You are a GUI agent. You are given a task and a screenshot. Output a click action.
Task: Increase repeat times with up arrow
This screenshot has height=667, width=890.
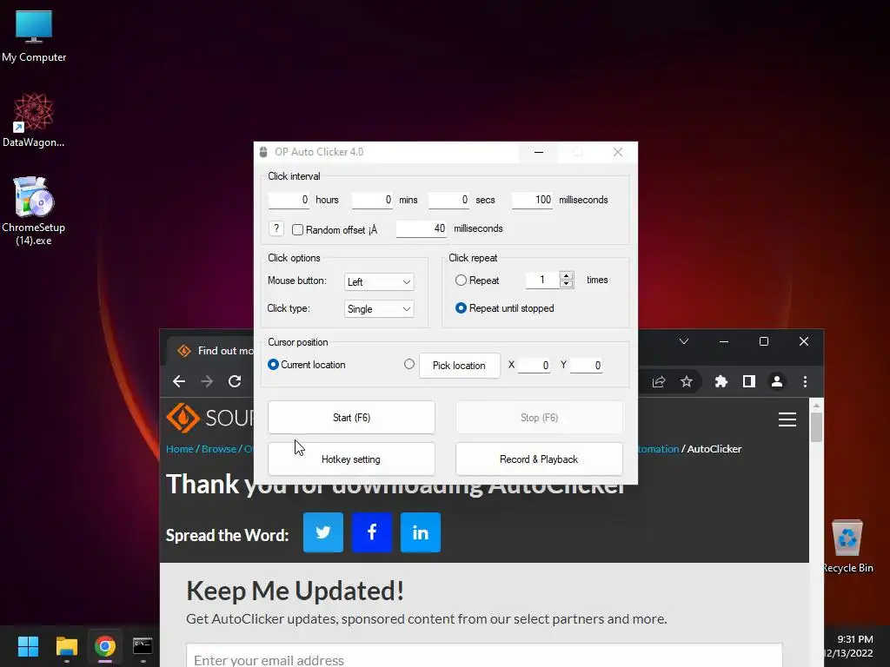(566, 275)
